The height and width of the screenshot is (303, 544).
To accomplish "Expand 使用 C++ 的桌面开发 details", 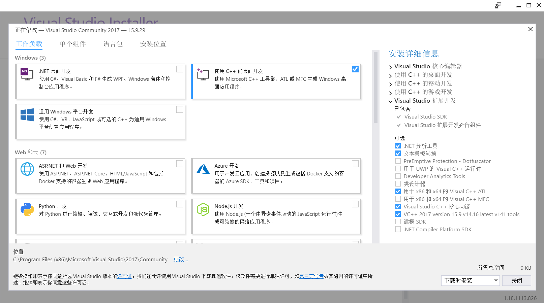I will point(391,75).
